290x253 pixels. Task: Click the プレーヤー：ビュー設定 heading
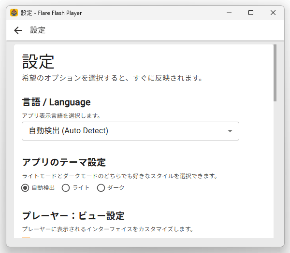(73, 216)
